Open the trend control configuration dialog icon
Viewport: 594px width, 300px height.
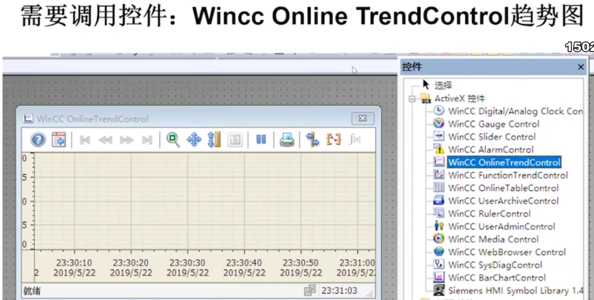[58, 140]
